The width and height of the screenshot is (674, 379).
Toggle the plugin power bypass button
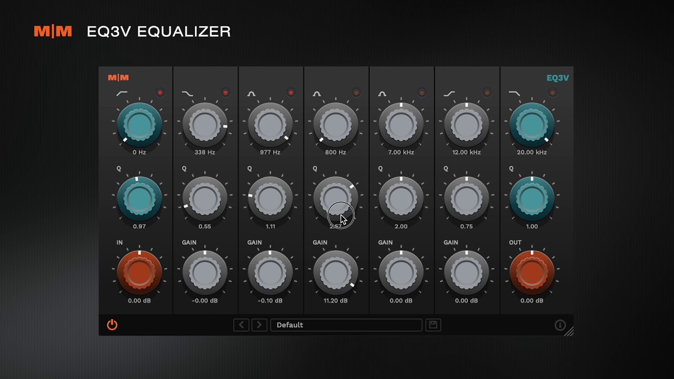pyautogui.click(x=112, y=325)
